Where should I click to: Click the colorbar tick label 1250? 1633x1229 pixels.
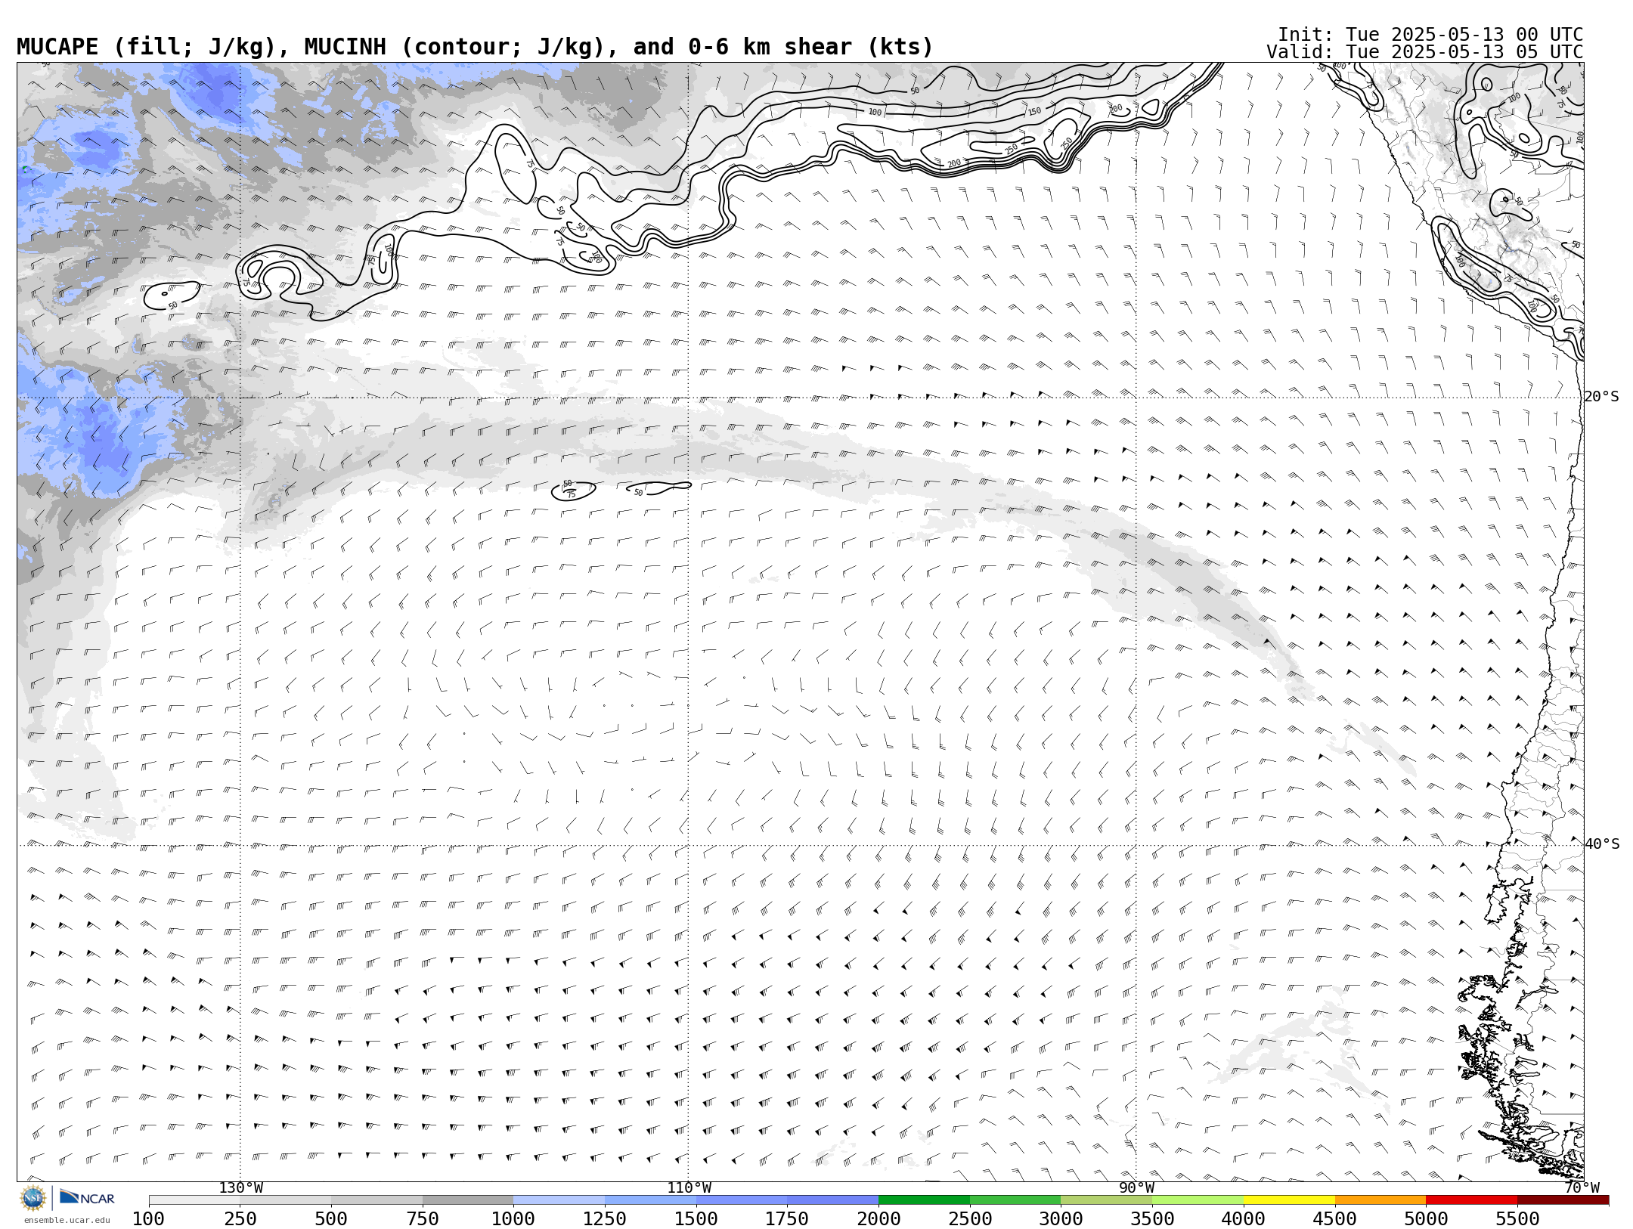(605, 1219)
